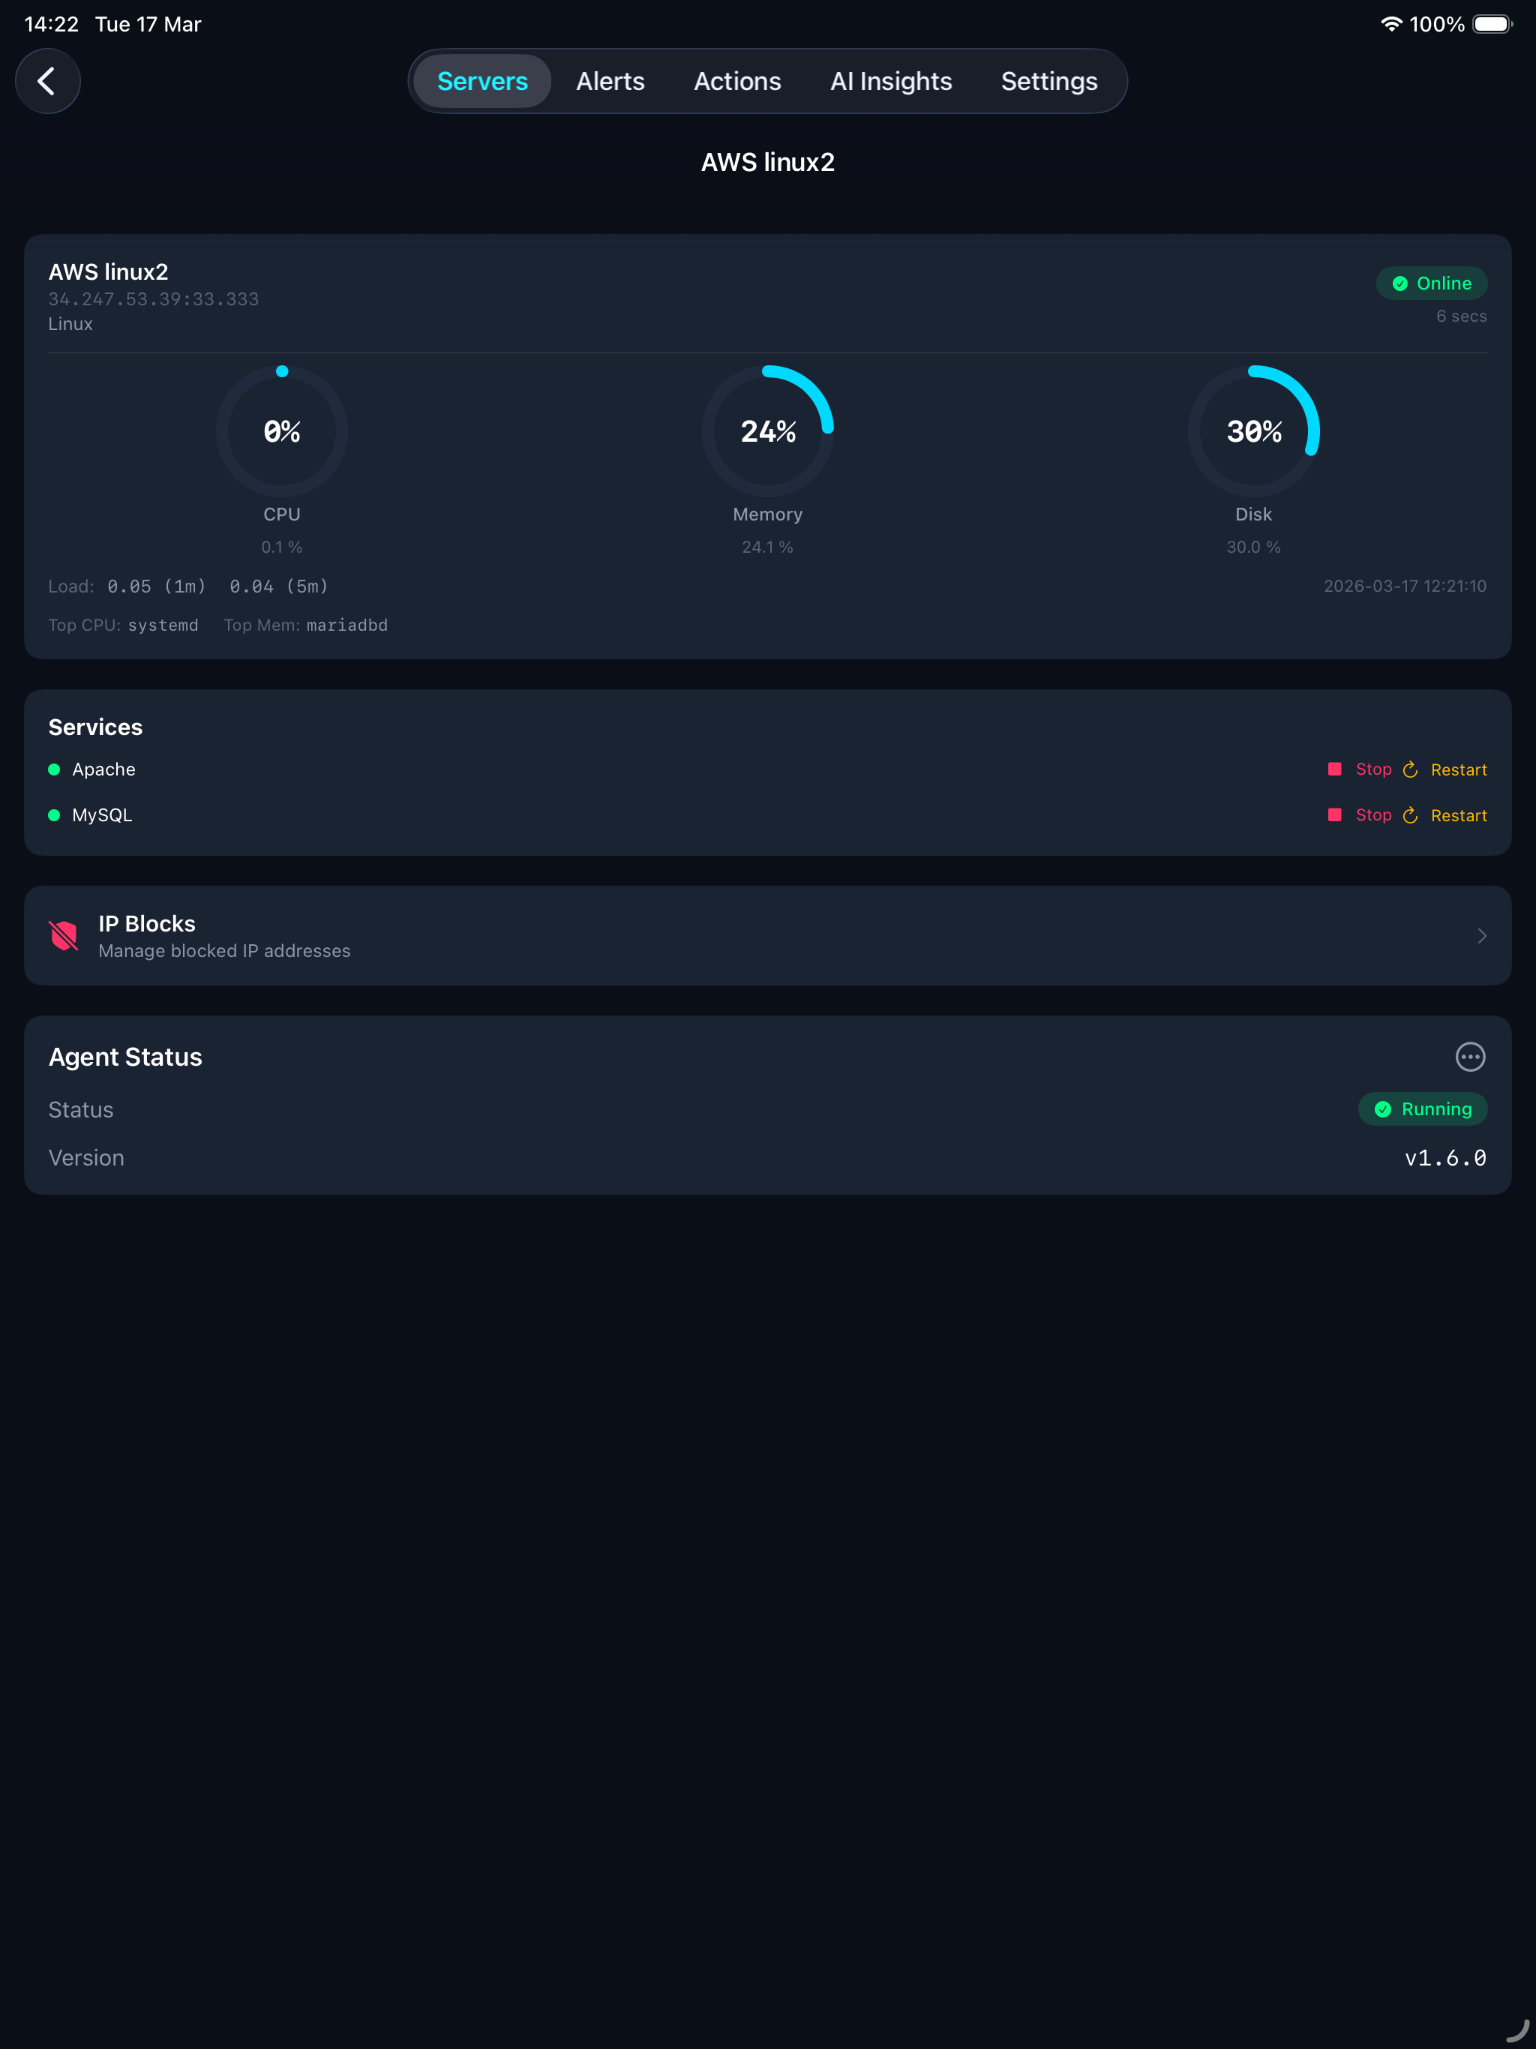This screenshot has width=1536, height=2049.
Task: Switch to the Actions tab
Action: point(736,80)
